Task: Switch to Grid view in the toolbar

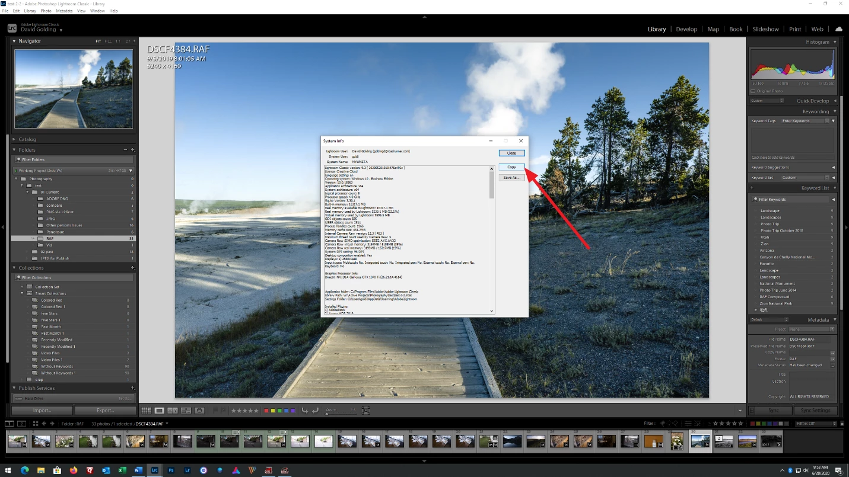Action: tap(147, 410)
